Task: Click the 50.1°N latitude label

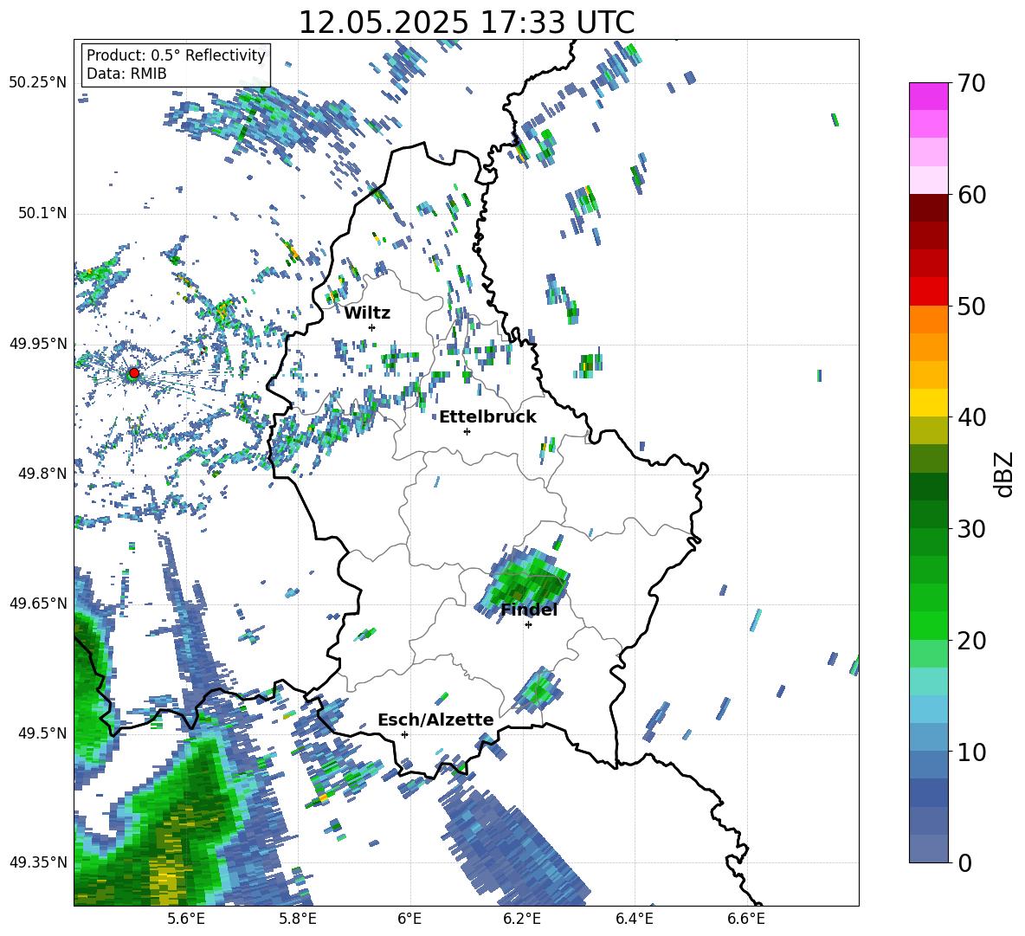Action: (43, 214)
